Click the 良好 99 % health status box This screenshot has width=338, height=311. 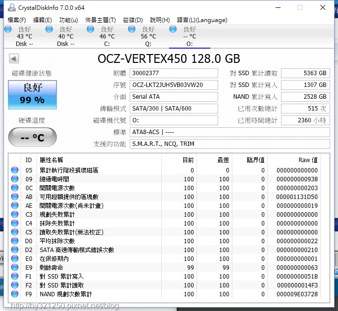click(x=32, y=95)
